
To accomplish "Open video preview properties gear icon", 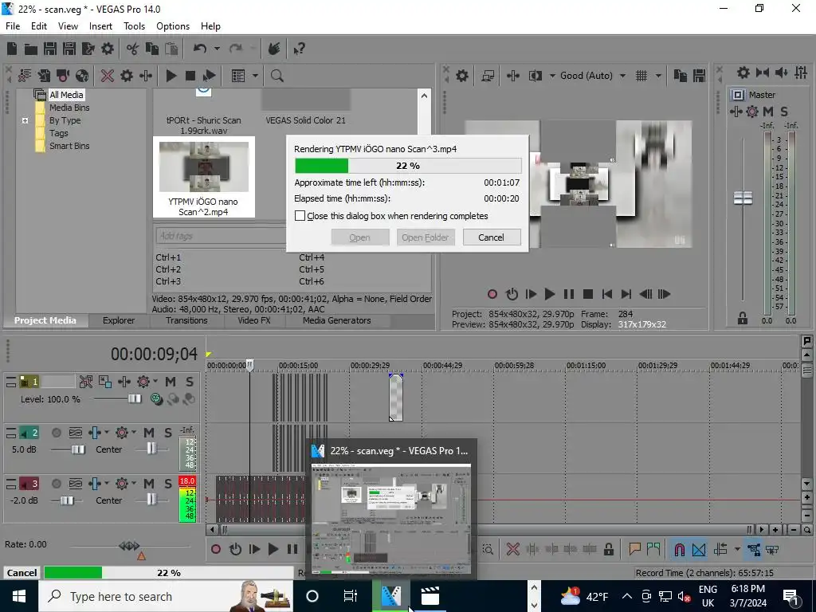I will pyautogui.click(x=462, y=76).
